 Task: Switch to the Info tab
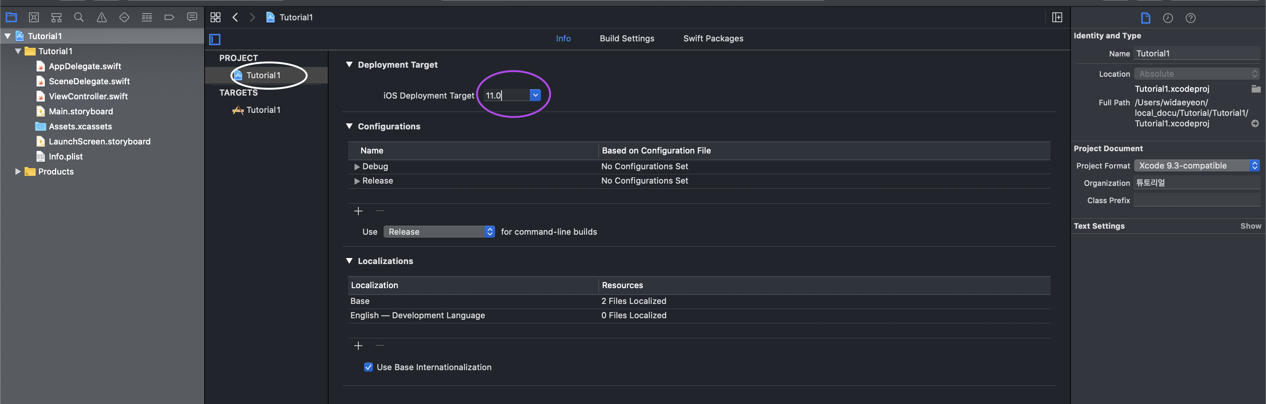(563, 39)
